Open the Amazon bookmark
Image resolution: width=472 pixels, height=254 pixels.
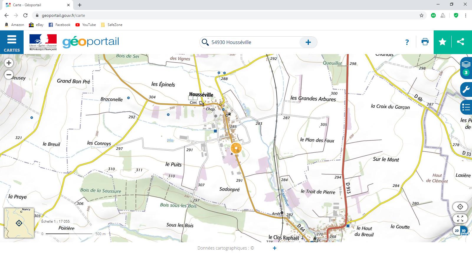pos(14,25)
